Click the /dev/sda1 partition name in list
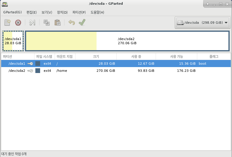 point(17,64)
